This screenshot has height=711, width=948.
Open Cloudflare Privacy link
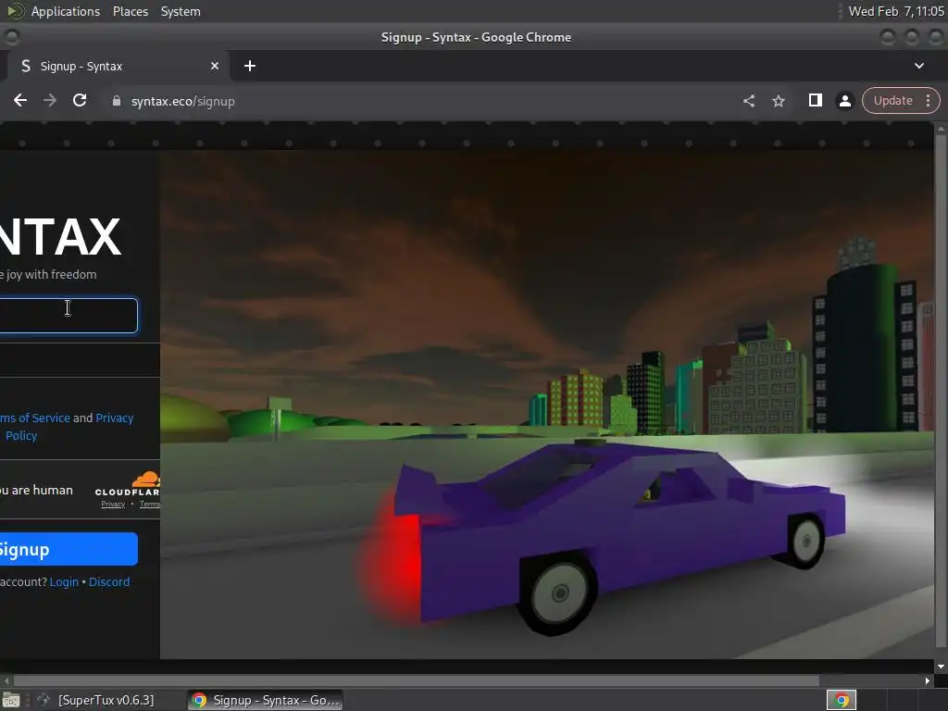113,505
